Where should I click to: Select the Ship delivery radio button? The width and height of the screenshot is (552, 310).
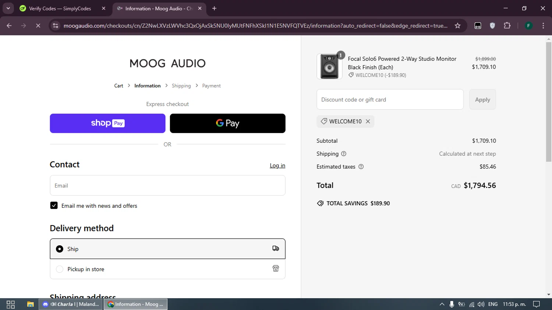click(59, 249)
